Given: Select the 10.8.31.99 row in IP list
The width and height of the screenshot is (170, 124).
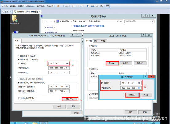Looking at the screenshot, I should click(x=118, y=56).
